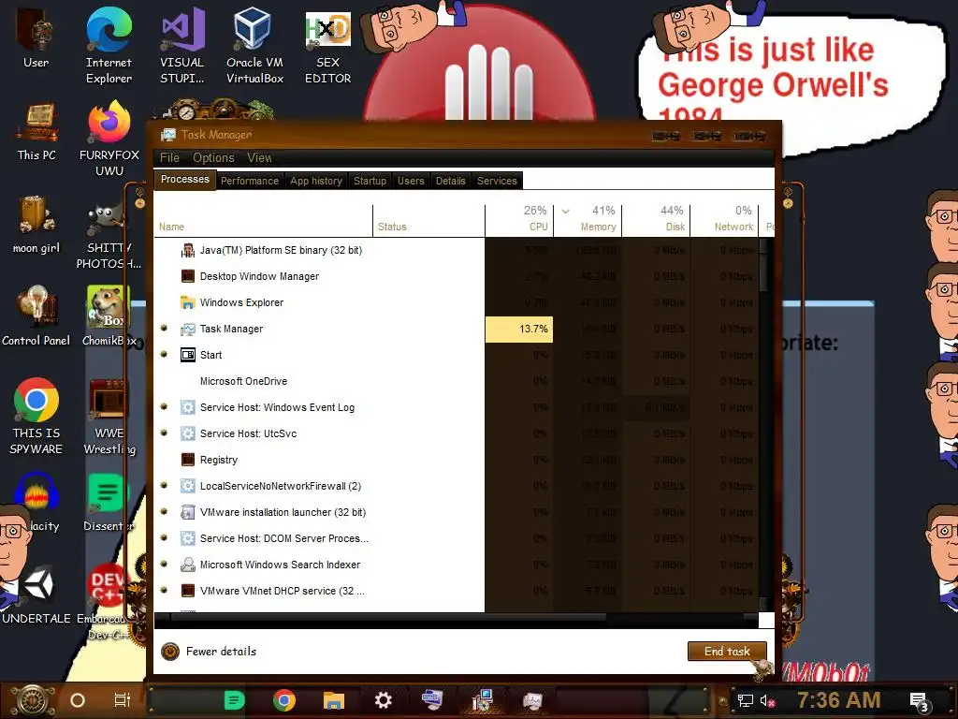Open Internet Explorer desktop shortcut

[x=109, y=44]
